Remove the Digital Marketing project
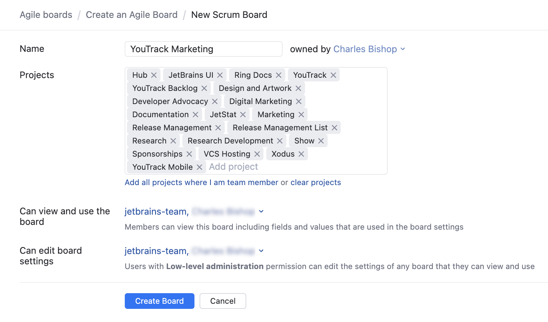Screen dimensions: 548x322 click(x=298, y=101)
